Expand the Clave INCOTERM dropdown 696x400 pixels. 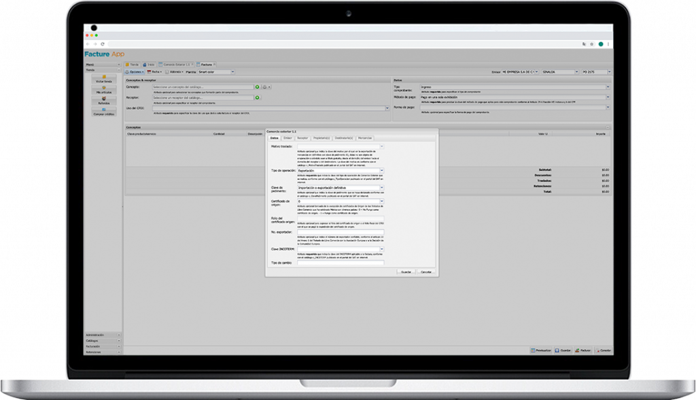(x=381, y=250)
